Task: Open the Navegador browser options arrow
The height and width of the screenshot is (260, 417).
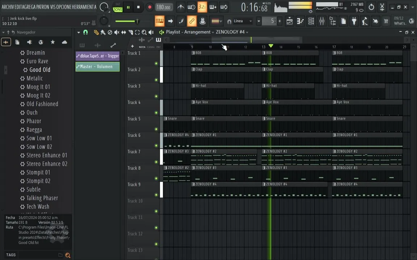Action: (3, 32)
